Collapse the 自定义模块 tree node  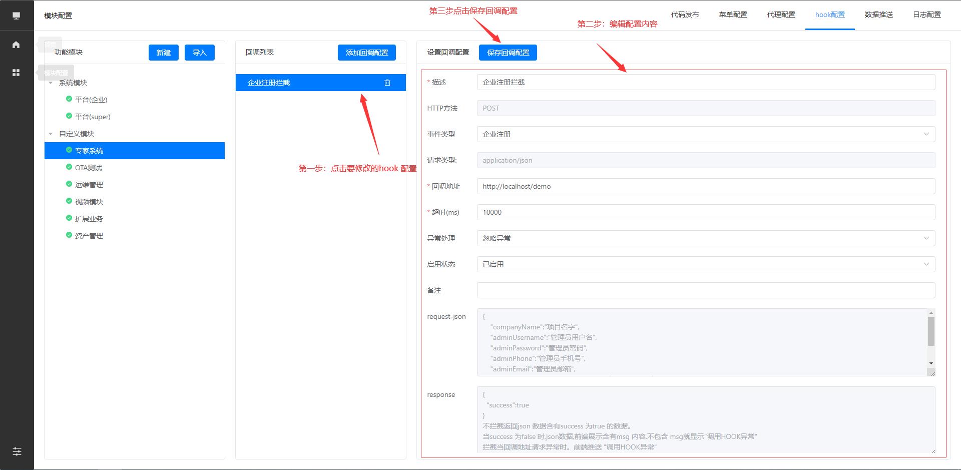point(51,134)
